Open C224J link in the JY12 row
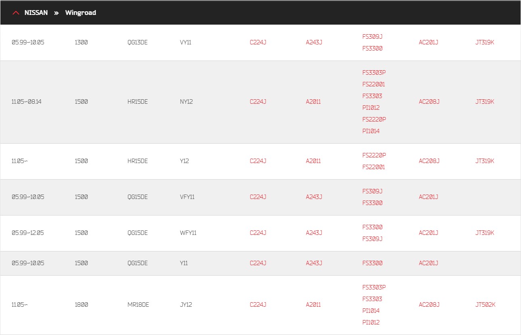The width and height of the screenshot is (521, 335). (x=258, y=305)
